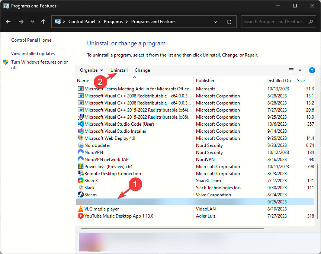Click the VLC media player cone icon

tap(81, 209)
